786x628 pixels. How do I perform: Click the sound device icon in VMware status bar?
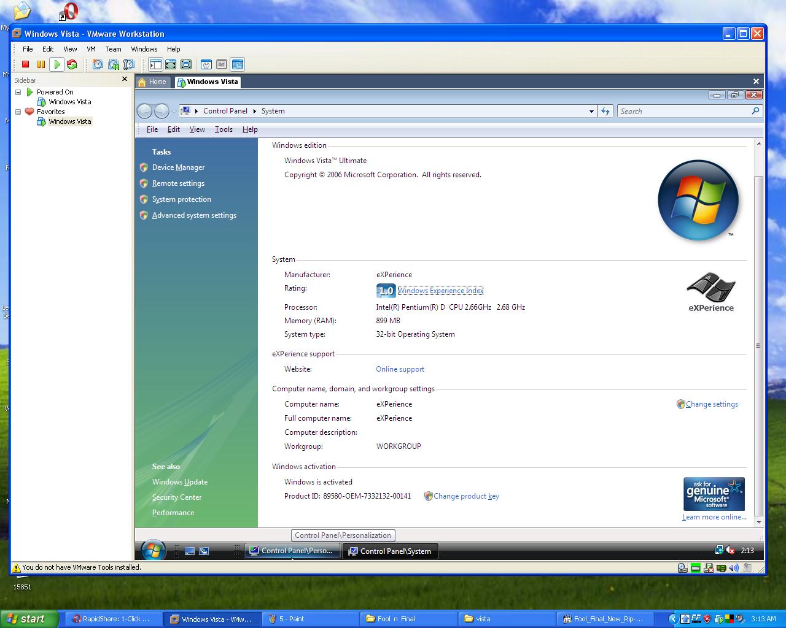point(734,568)
